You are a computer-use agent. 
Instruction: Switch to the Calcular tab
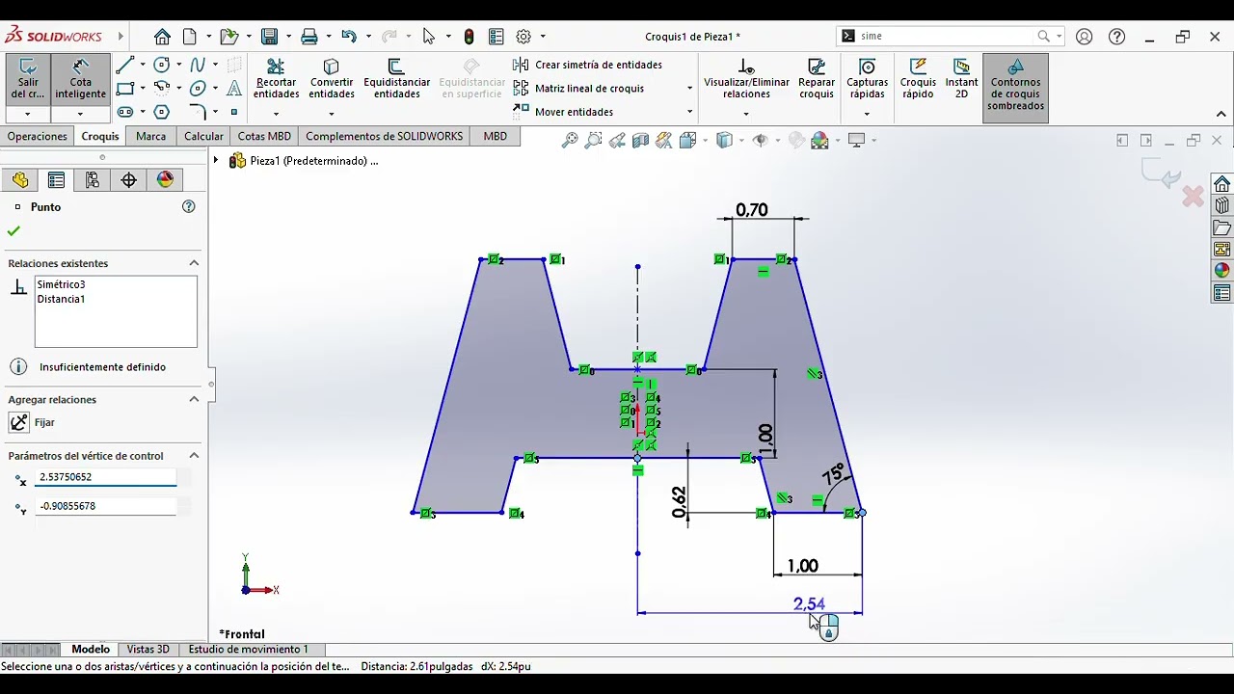point(203,136)
